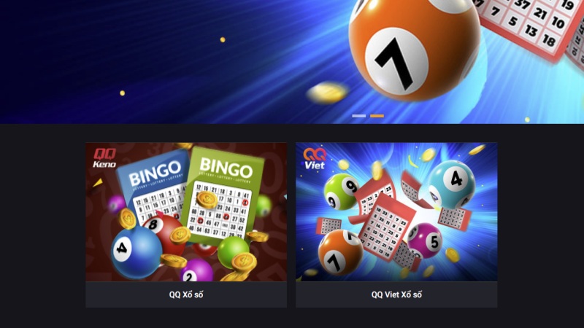Click the large orange ball in banner

coord(414,50)
